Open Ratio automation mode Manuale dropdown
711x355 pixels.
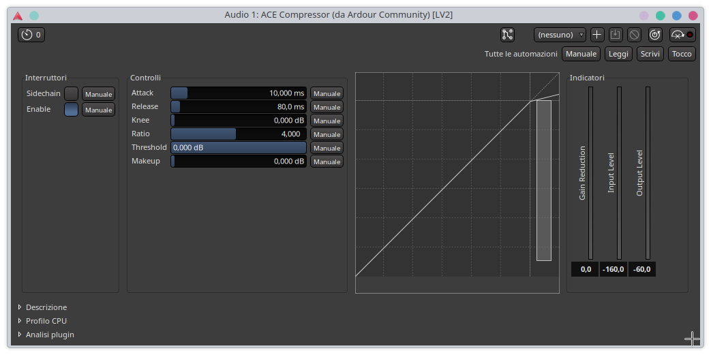(x=327, y=134)
